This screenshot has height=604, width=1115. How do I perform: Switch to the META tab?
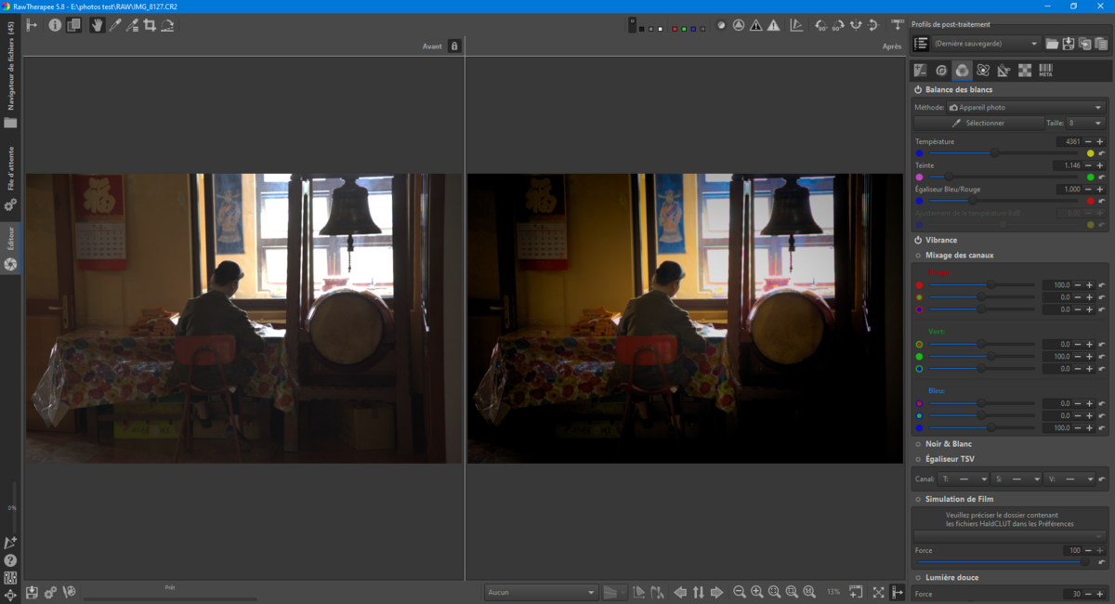coord(1045,70)
